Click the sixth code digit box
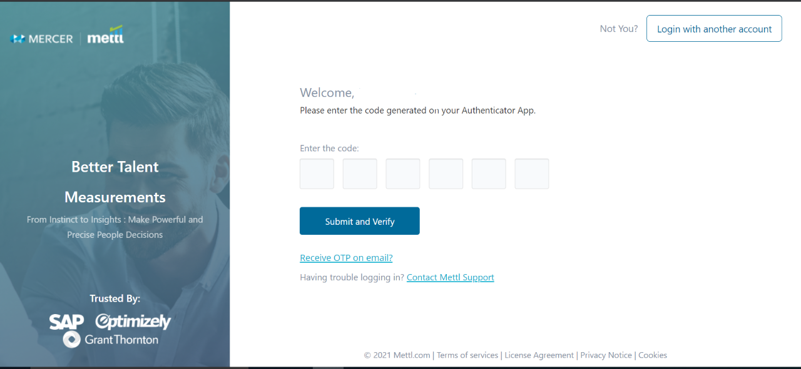This screenshot has width=801, height=369. (532, 174)
